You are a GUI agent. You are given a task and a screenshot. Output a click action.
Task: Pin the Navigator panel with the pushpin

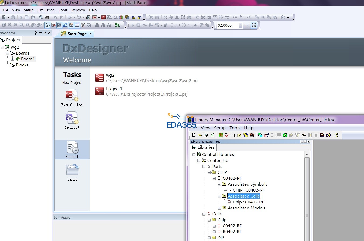point(45,33)
